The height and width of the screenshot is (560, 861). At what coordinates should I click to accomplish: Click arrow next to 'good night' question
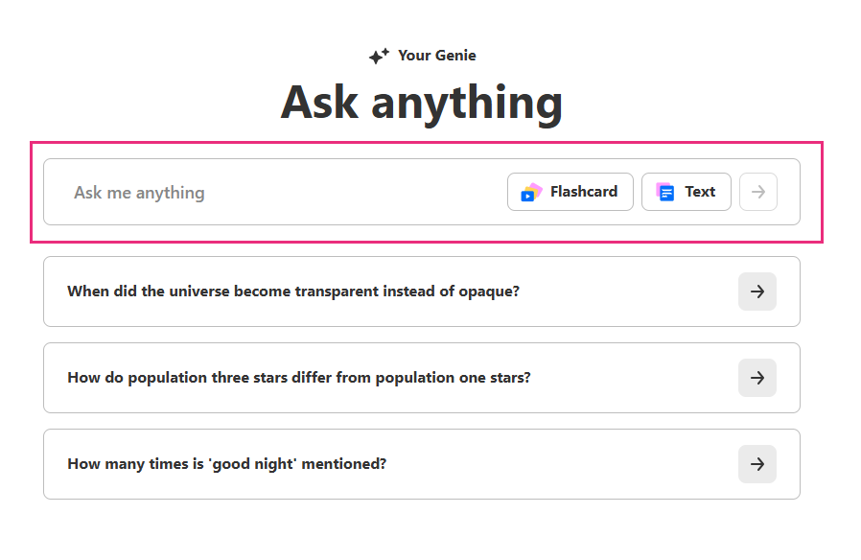point(756,464)
